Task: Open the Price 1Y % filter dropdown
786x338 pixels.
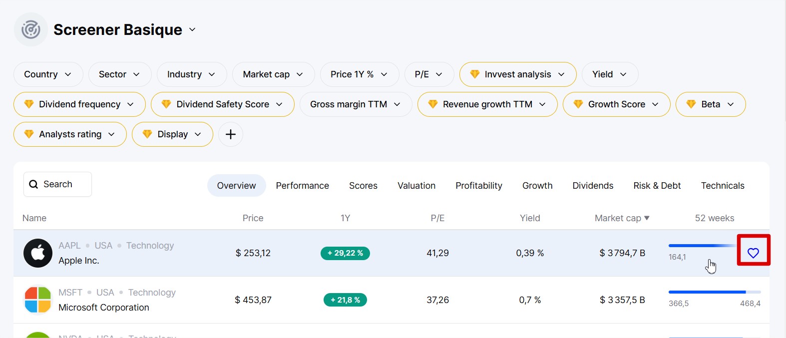Action: pyautogui.click(x=360, y=74)
